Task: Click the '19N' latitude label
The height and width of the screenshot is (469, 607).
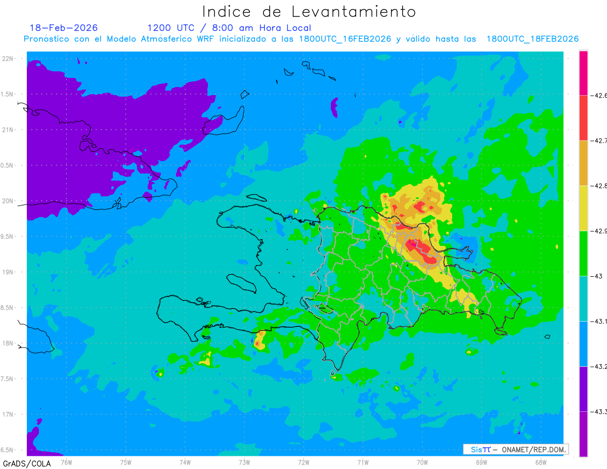Action: pos(8,272)
